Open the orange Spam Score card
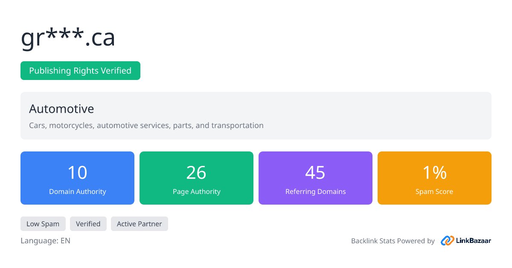Screen dimensions: 512x268 434,178
